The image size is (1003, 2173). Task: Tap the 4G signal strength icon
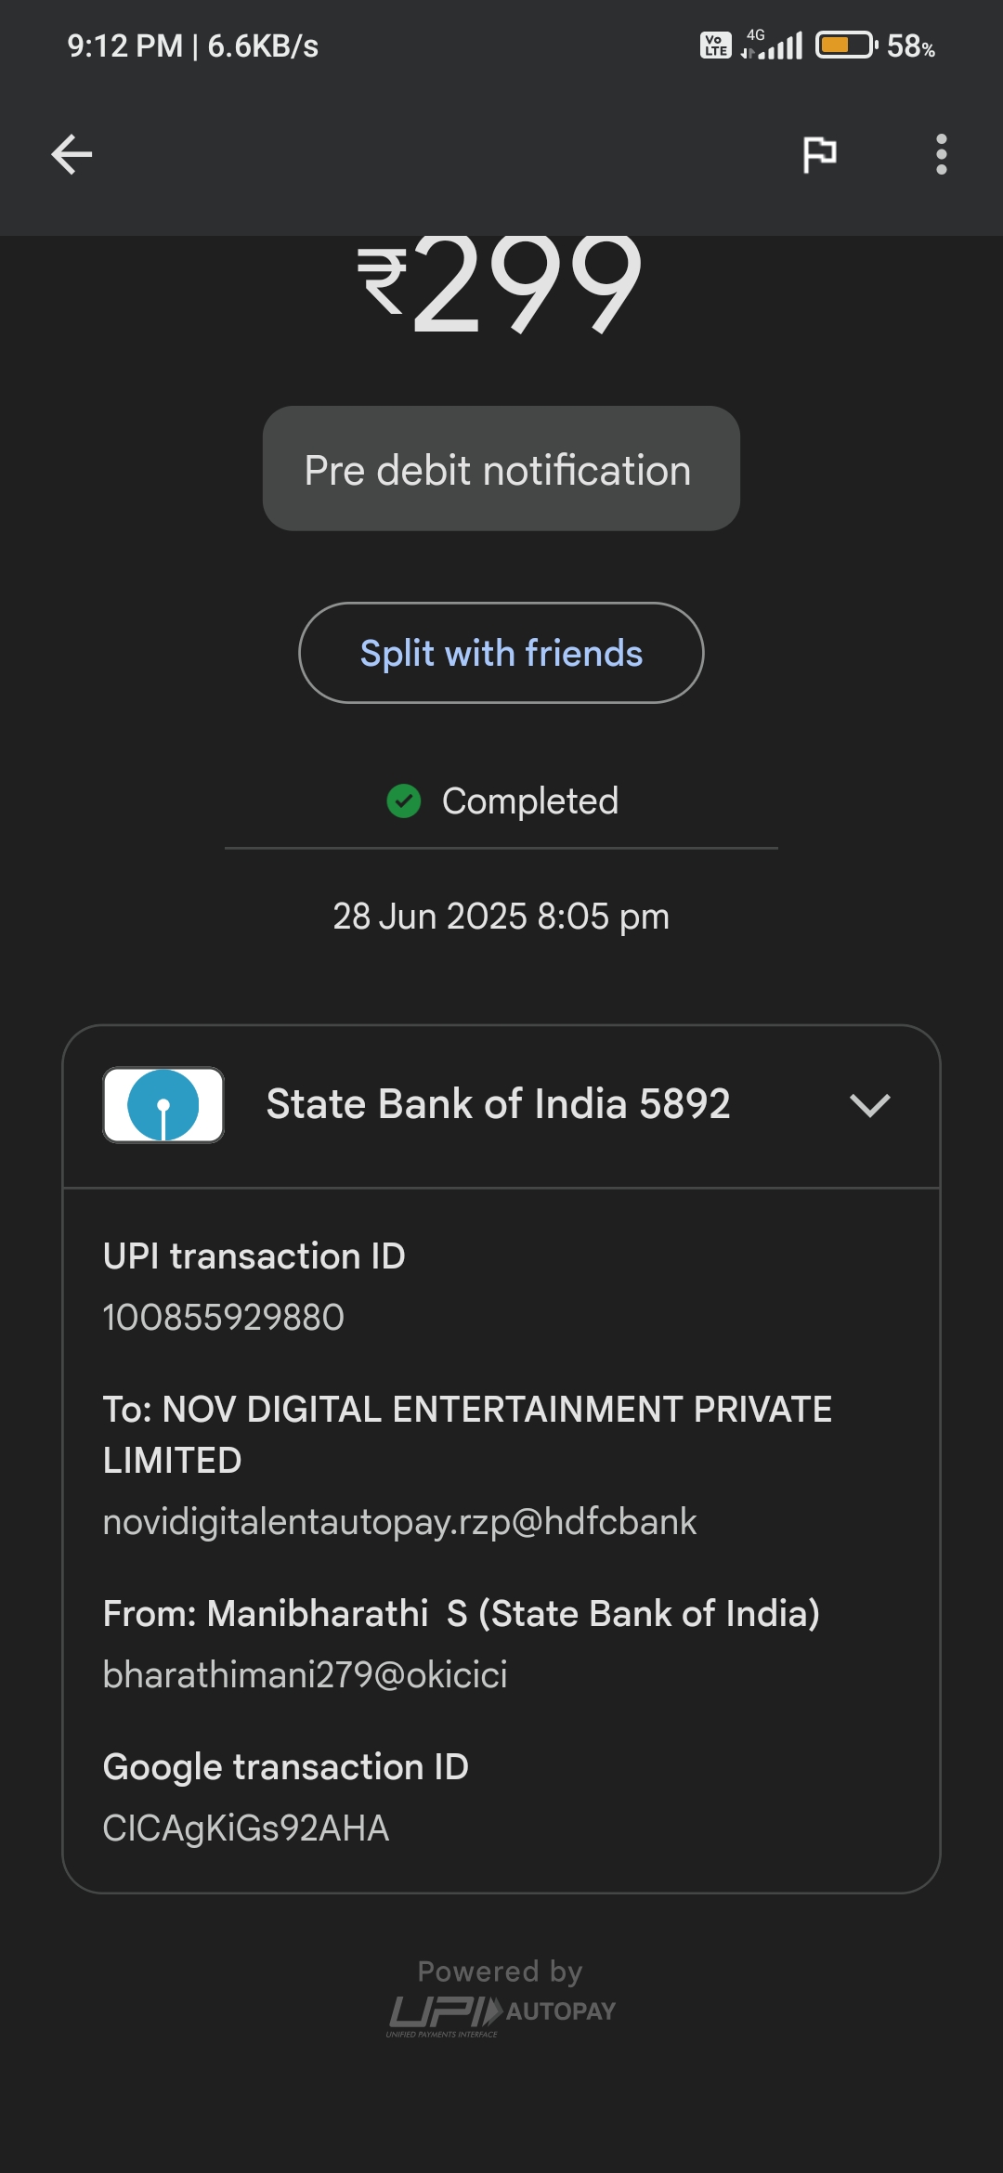click(774, 45)
